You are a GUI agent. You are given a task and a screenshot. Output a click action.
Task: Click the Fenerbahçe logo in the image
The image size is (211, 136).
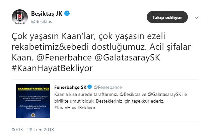click(33, 115)
